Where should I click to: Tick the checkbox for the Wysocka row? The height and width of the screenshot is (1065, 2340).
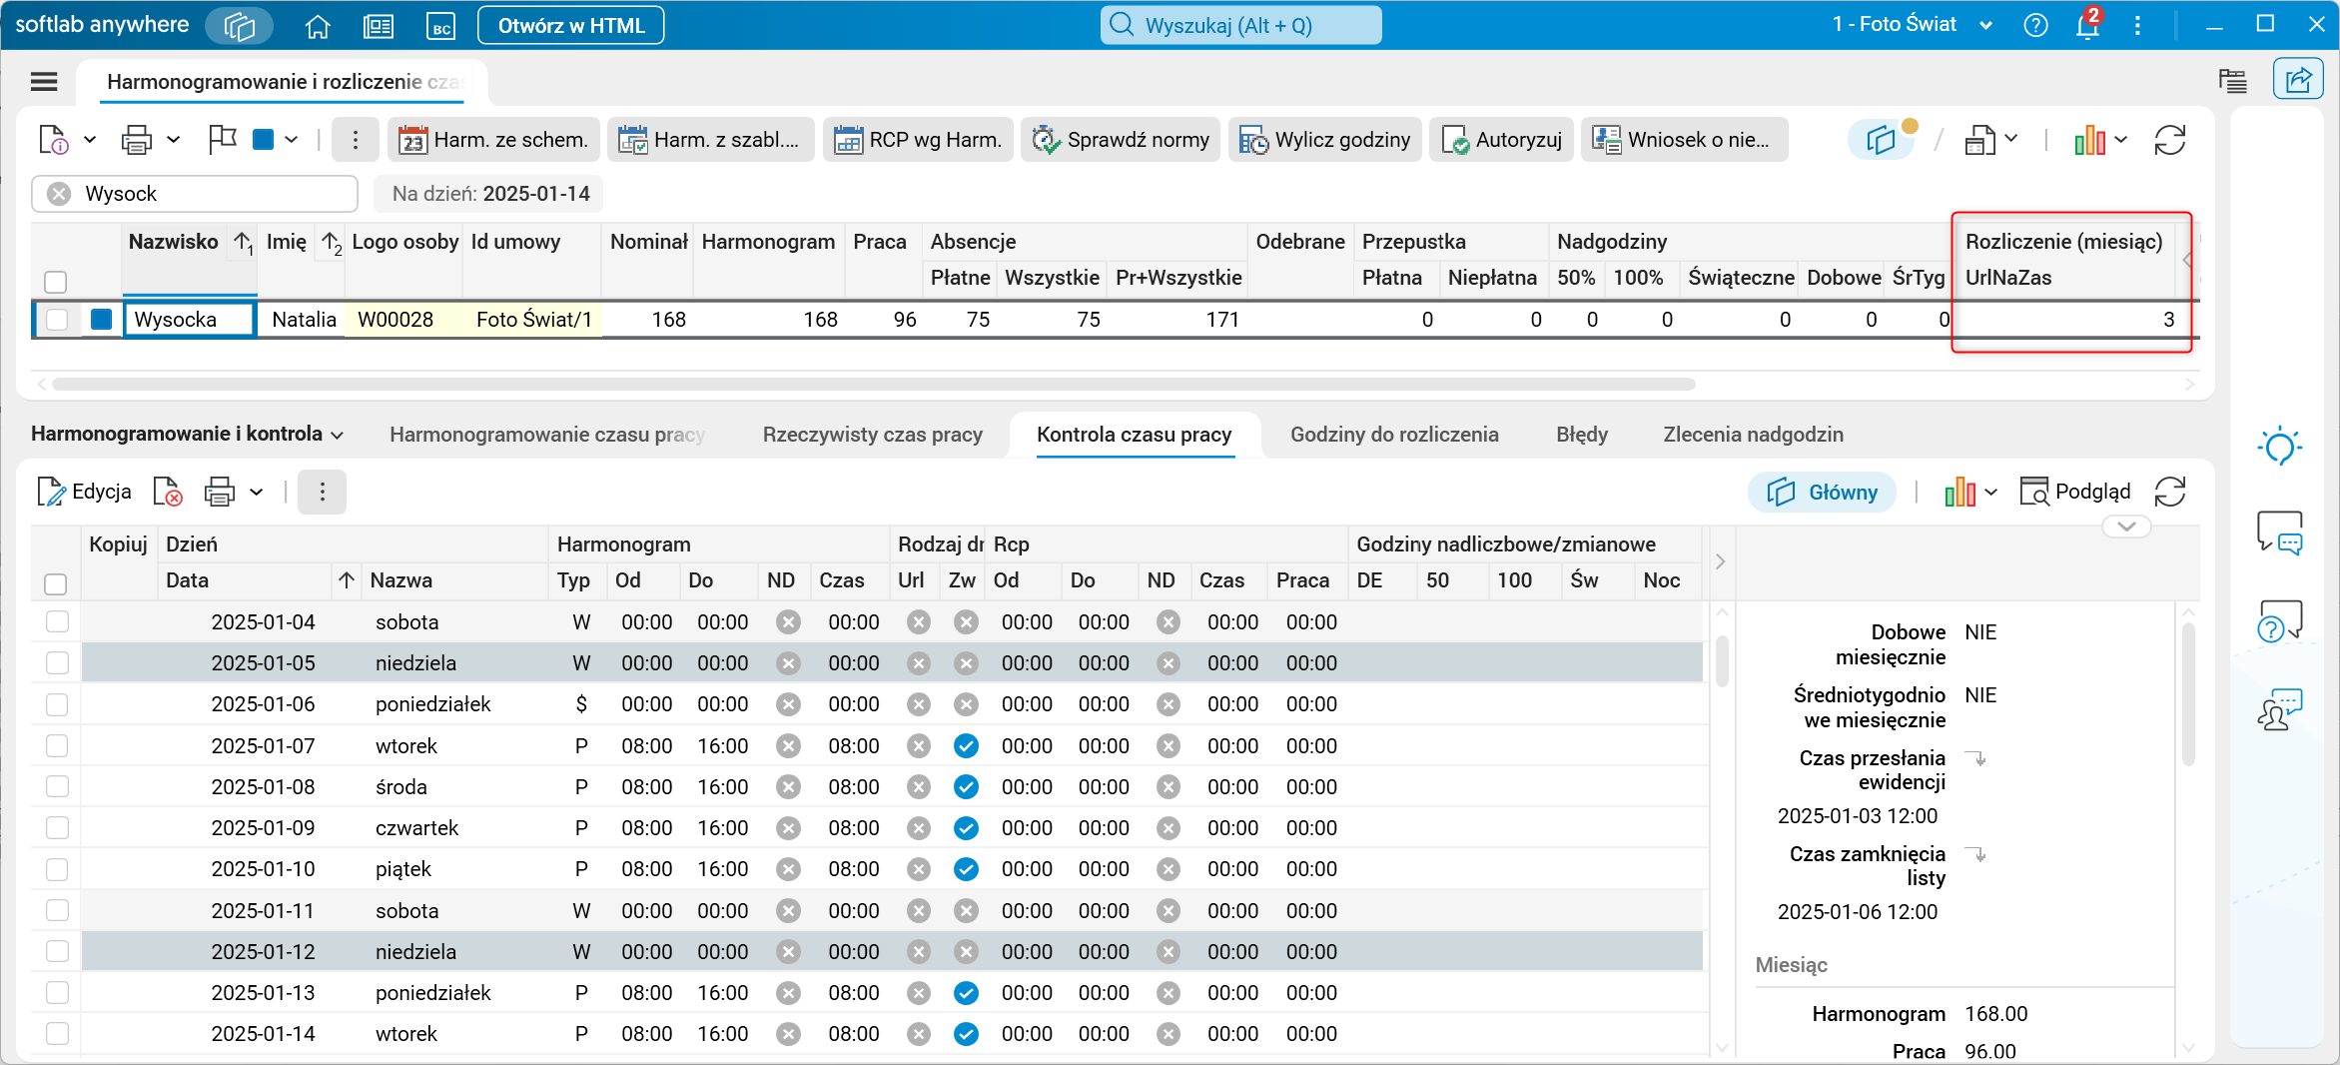click(x=57, y=320)
